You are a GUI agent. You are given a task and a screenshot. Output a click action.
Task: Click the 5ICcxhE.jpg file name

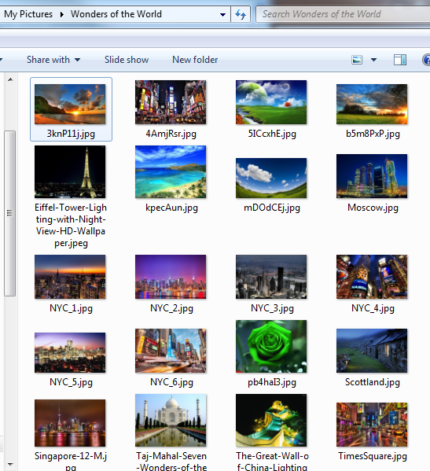tap(272, 134)
